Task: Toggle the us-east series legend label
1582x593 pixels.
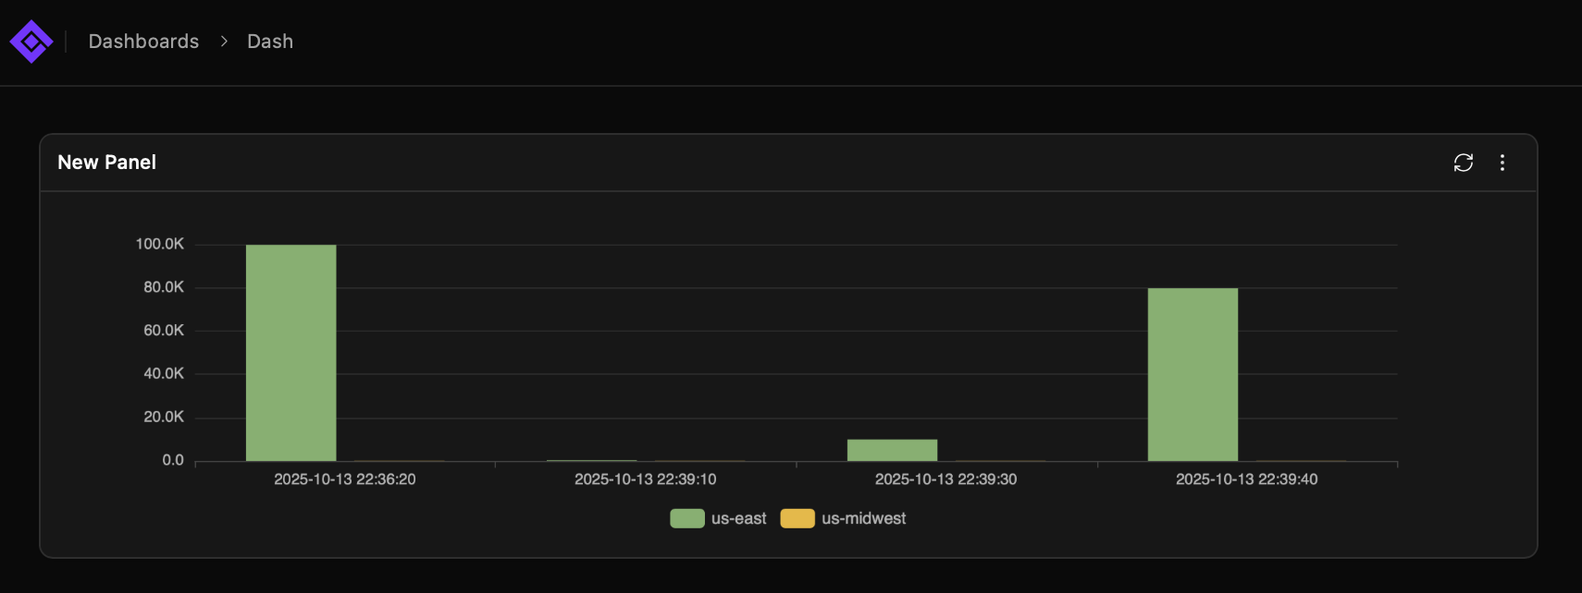Action: tap(738, 518)
